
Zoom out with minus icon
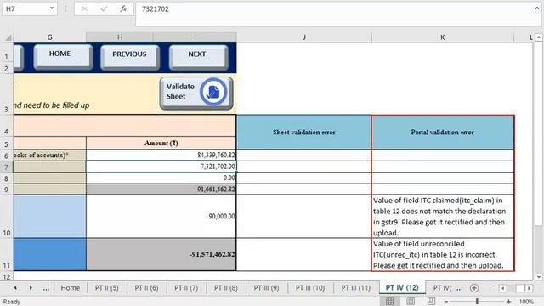[x=446, y=302]
